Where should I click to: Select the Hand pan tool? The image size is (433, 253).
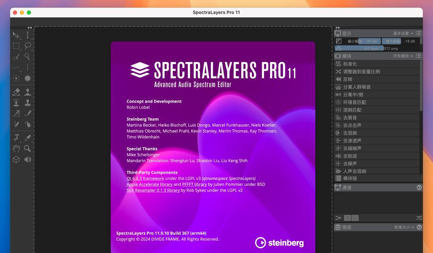(16, 149)
